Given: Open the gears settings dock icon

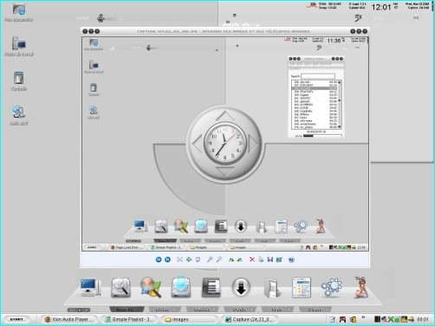Looking at the screenshot, I should click(x=331, y=287).
